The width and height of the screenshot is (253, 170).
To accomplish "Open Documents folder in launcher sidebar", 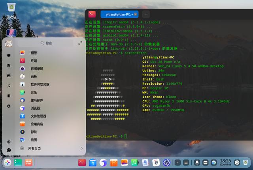I will (9, 66).
